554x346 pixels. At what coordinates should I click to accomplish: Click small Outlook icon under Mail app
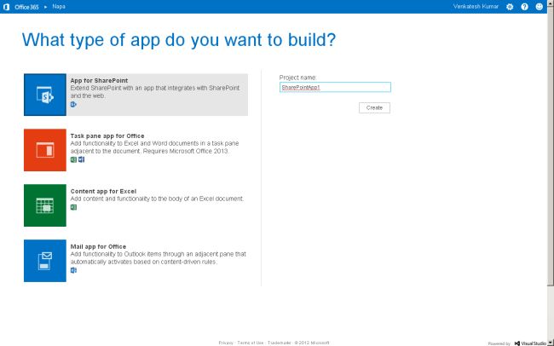[x=73, y=270]
